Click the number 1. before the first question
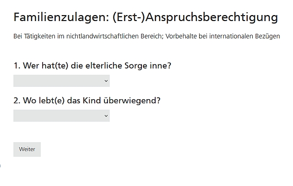 (x=17, y=66)
